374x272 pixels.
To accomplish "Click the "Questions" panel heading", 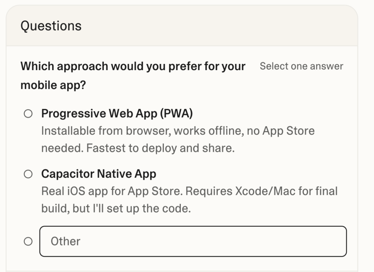I will click(x=51, y=26).
